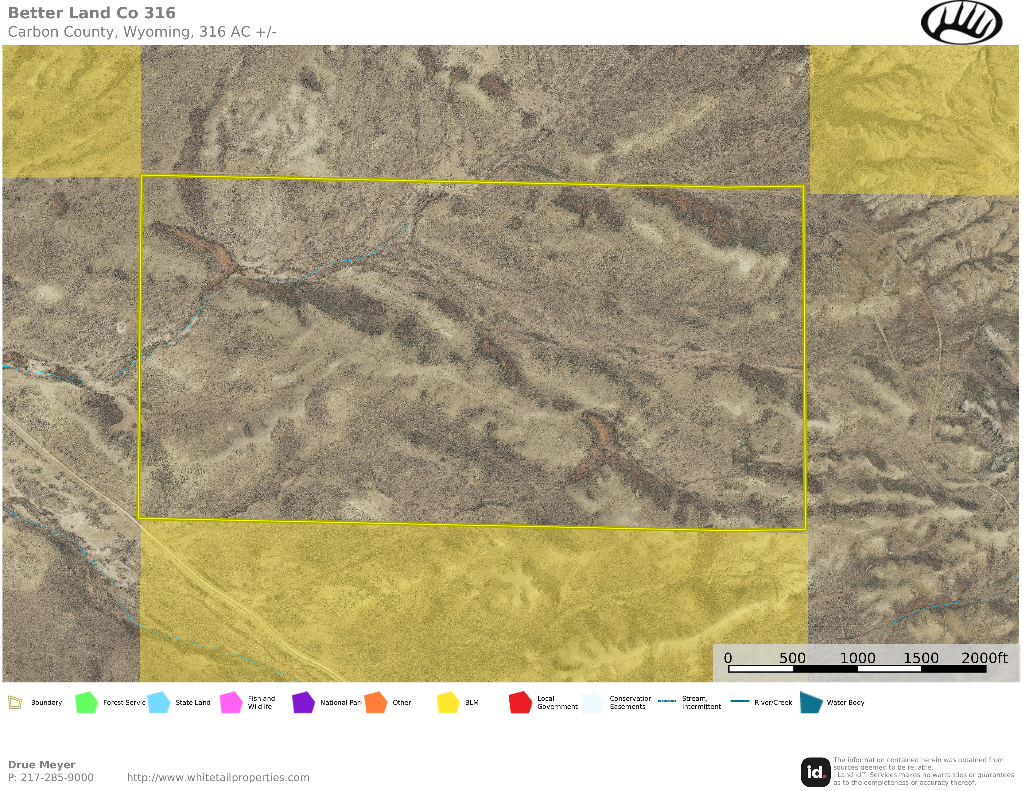The image size is (1023, 791).
Task: Click the Drue Meyer agent name
Action: (x=42, y=765)
